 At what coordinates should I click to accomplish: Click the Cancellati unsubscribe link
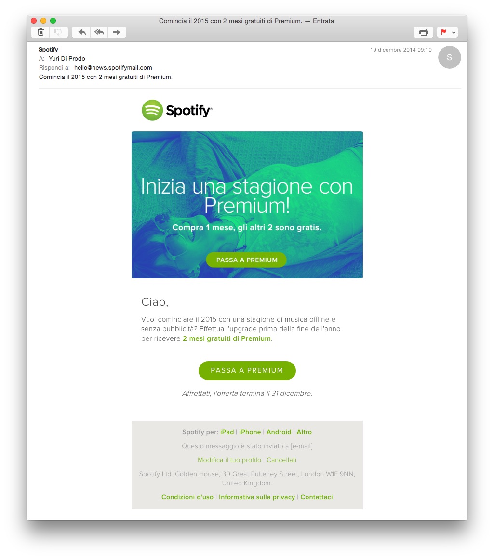pos(281,460)
